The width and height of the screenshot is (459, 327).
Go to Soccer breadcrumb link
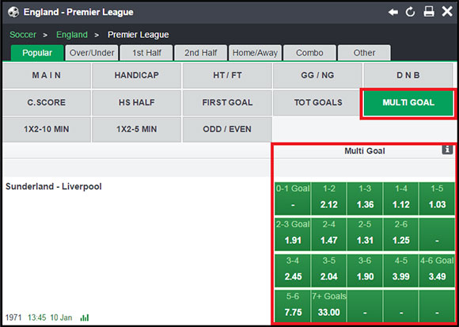[23, 35]
